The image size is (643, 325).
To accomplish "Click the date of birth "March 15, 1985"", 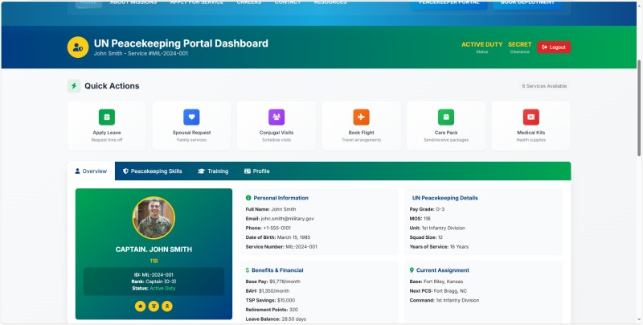I will point(293,237).
